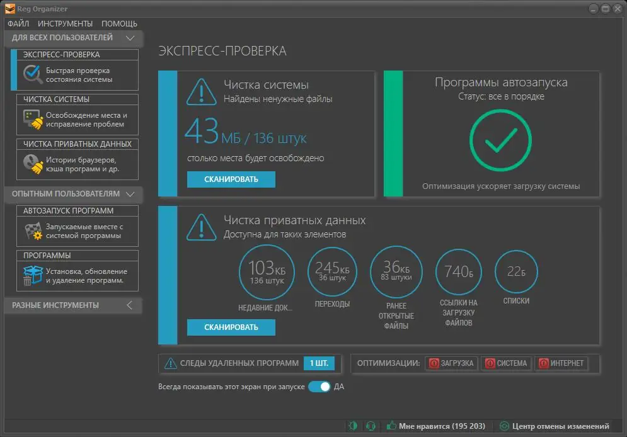The height and width of the screenshot is (437, 627).
Task: Expand the РАЗНЫЕ ИНСТРУМЕНТЫ section
Action: click(129, 305)
